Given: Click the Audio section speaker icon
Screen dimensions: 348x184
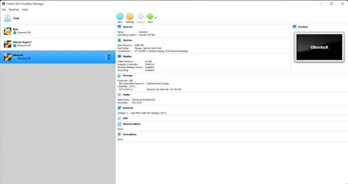Looking at the screenshot, I should click(119, 95).
